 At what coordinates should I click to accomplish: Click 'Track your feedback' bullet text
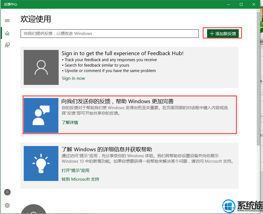(x=111, y=60)
